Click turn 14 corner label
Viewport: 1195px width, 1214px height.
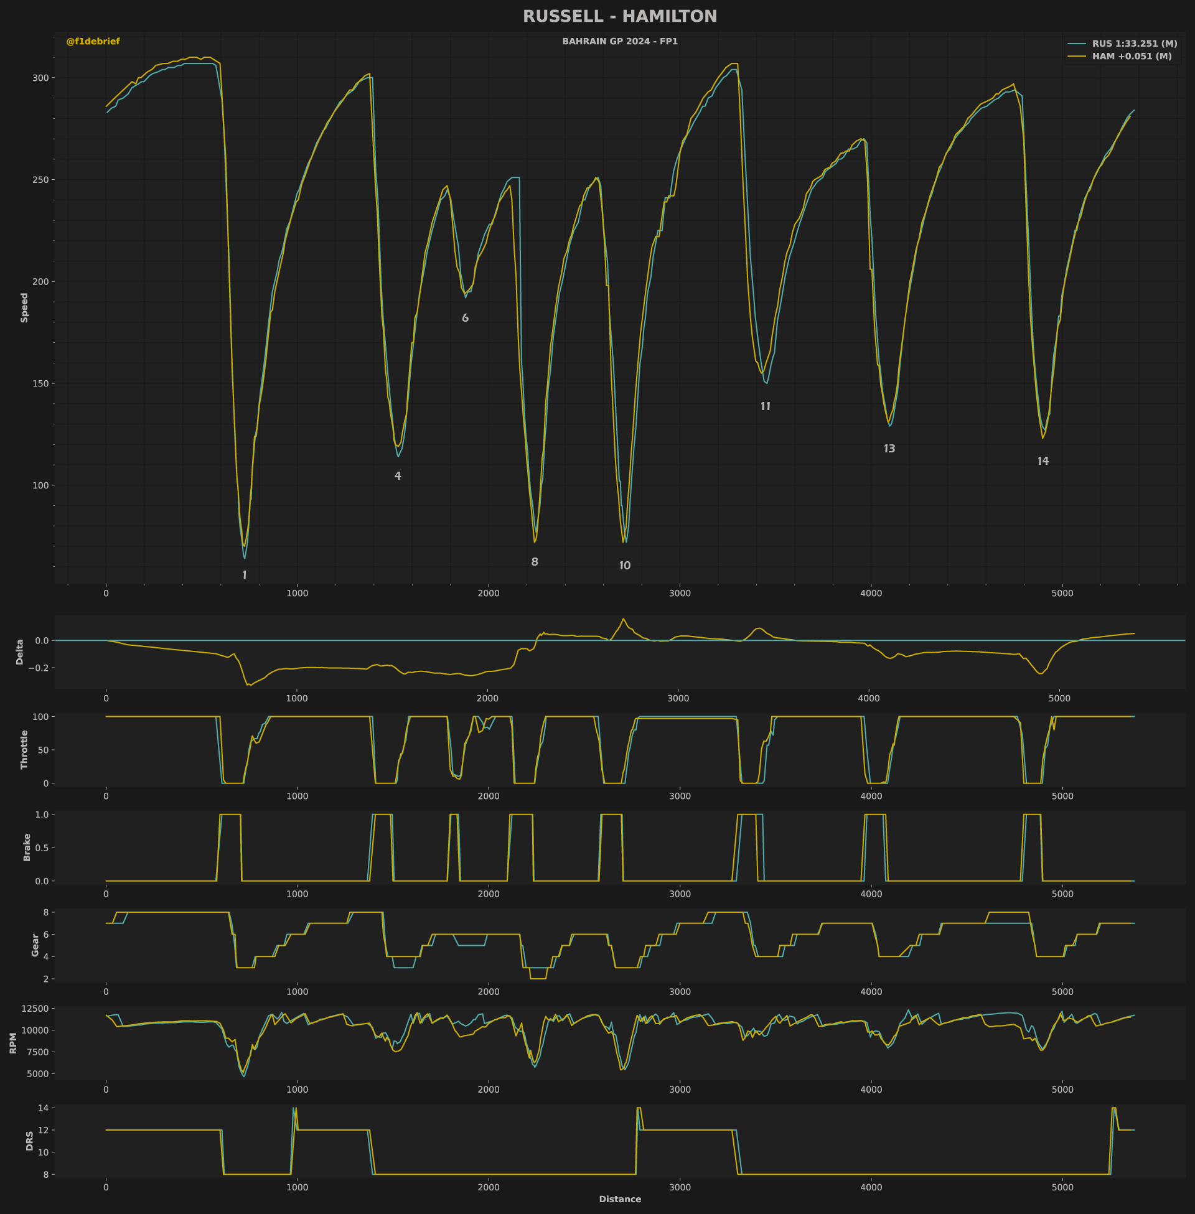click(x=1043, y=462)
